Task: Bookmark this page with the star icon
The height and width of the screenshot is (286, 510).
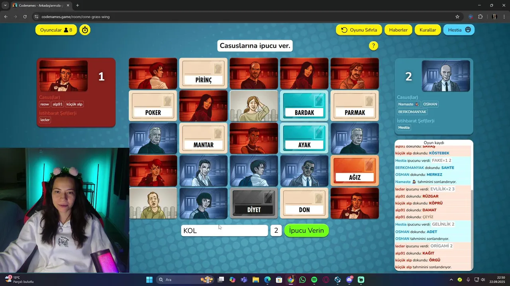Action: 457,17
